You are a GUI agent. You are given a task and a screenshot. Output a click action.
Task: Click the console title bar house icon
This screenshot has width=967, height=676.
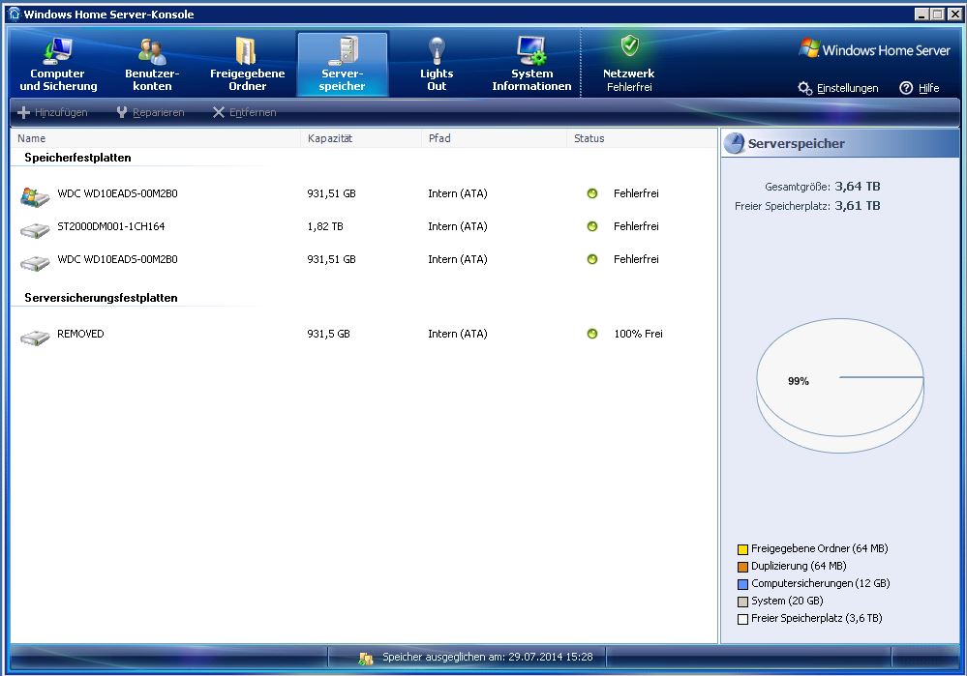15,14
